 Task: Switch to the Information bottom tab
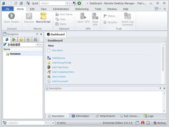point(80,116)
